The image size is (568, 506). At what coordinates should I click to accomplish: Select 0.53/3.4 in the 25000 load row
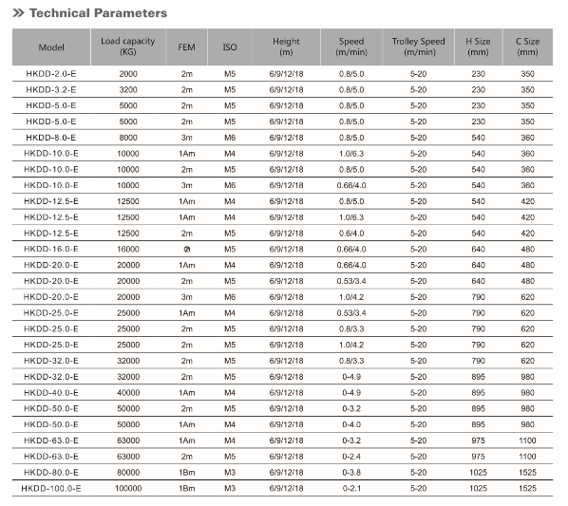coord(351,312)
